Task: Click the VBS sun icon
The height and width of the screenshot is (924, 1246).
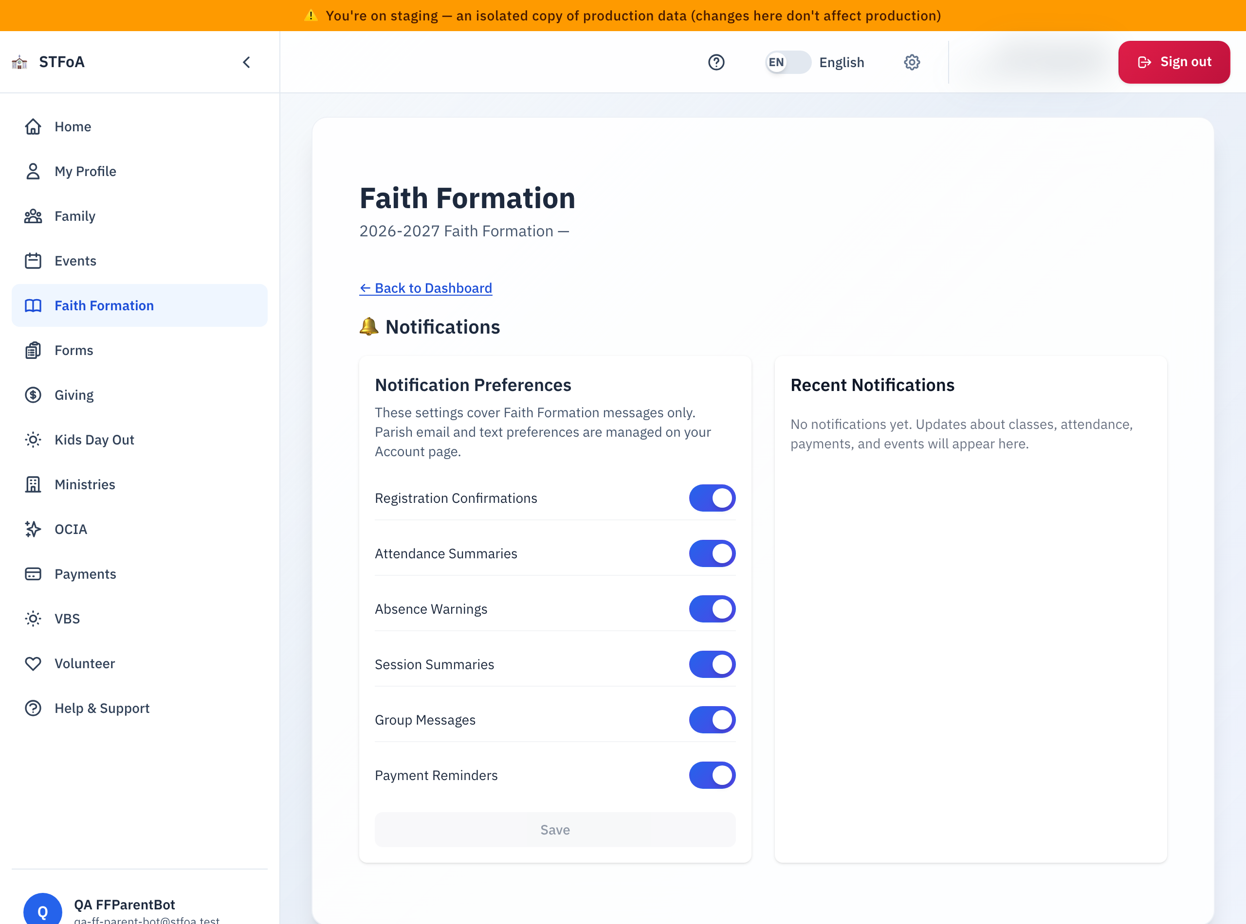Action: [33, 619]
